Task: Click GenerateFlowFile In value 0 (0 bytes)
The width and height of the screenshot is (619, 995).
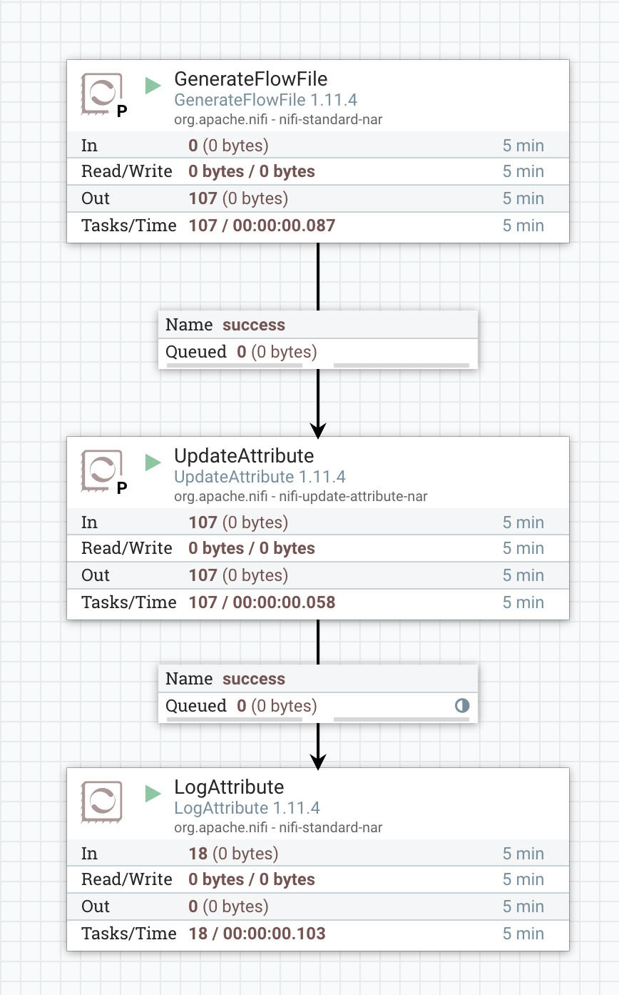Action: pos(228,146)
